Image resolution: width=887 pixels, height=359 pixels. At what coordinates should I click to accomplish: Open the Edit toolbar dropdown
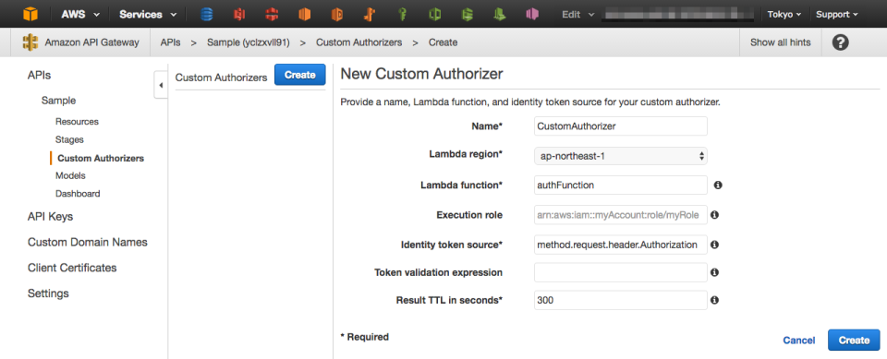pos(578,14)
